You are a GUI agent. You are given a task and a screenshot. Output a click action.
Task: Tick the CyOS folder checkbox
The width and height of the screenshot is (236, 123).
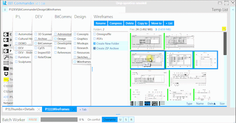[36, 48]
